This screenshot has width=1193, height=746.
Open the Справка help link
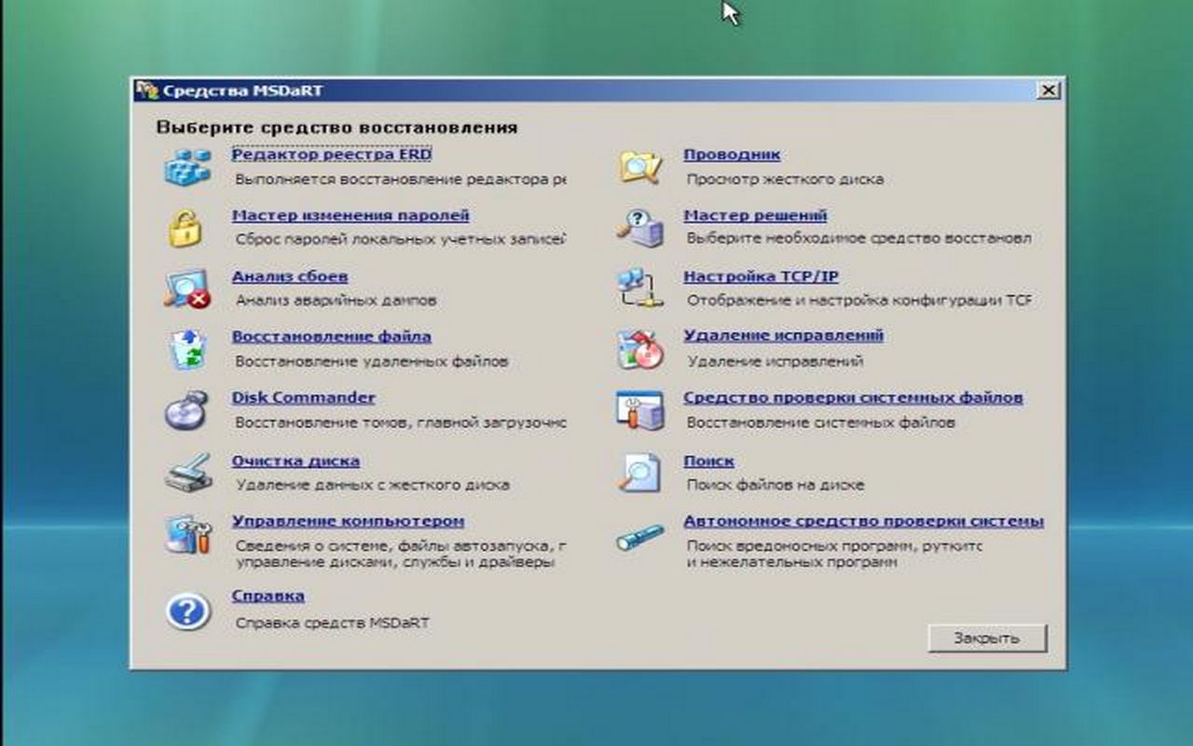[267, 596]
